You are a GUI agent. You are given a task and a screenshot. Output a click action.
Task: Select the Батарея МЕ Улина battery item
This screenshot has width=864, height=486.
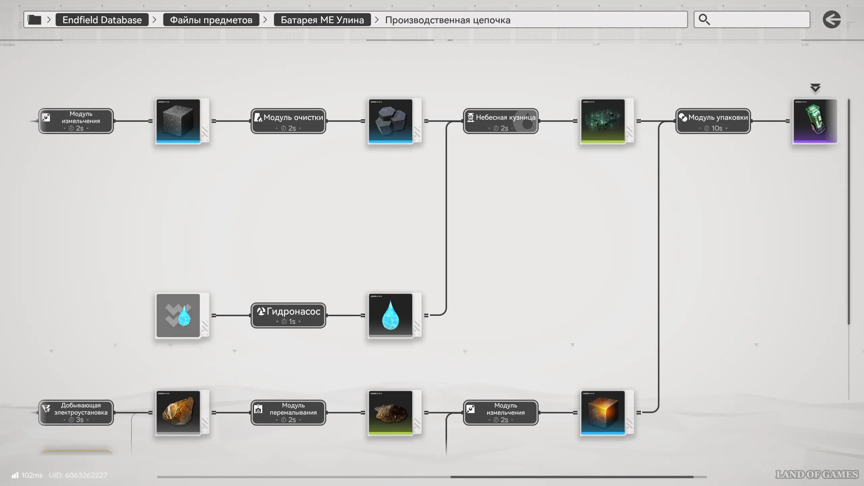[x=815, y=121]
